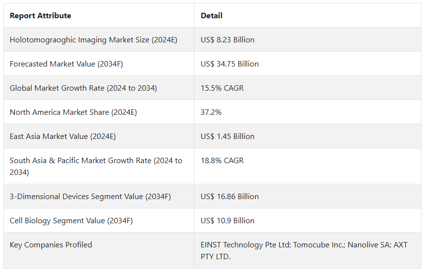Select the Holotomograoghic Imaging Market Size cell
Image resolution: width=424 pixels, height=274 pixels.
point(93,40)
